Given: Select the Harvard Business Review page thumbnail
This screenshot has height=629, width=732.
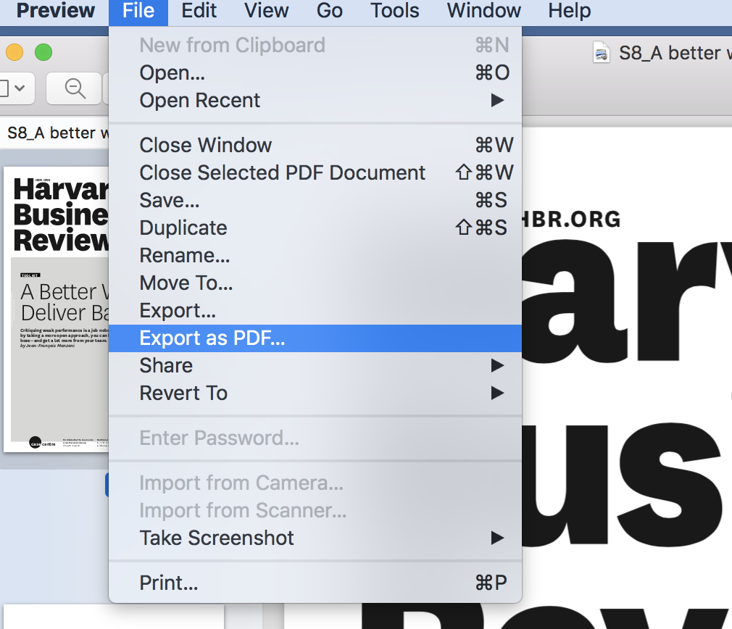Looking at the screenshot, I should click(x=56, y=309).
